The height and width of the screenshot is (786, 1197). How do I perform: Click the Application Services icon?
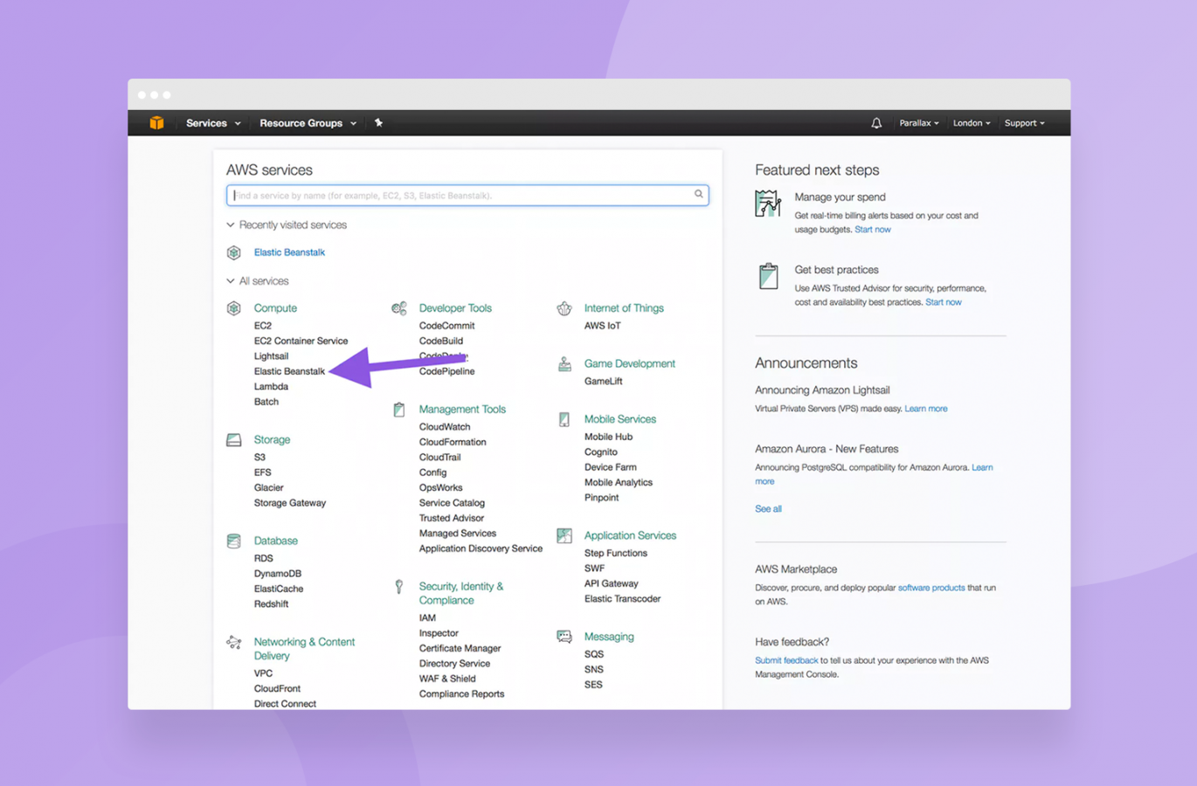point(564,535)
